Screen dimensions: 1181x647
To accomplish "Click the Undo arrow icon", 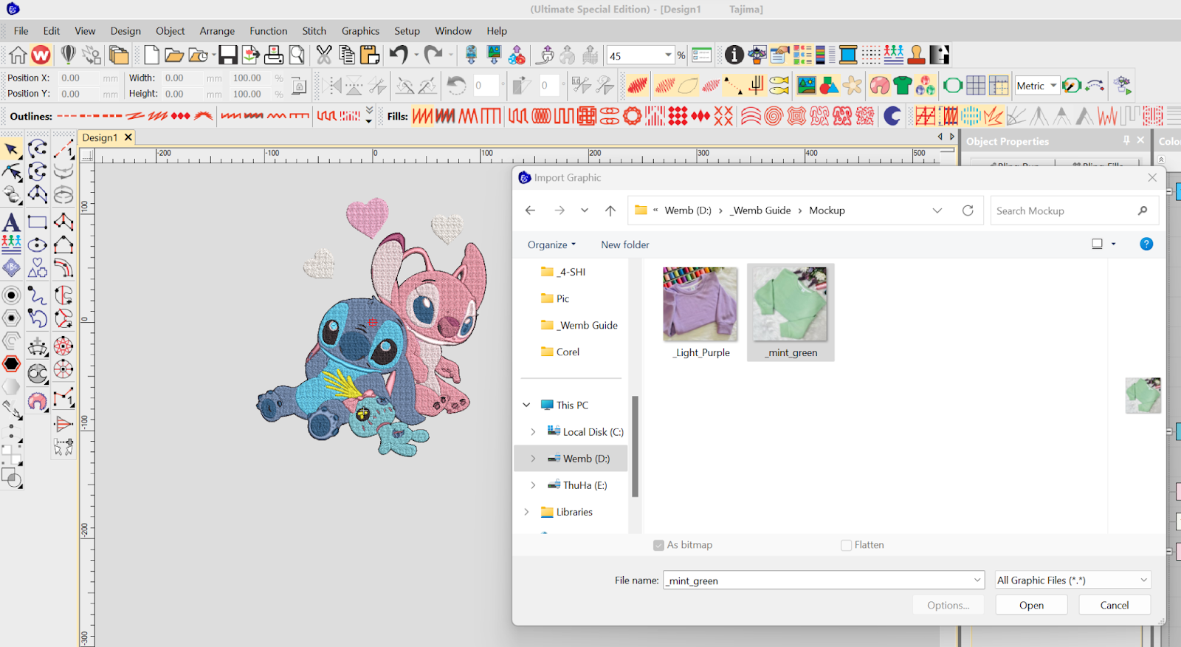I will [399, 55].
